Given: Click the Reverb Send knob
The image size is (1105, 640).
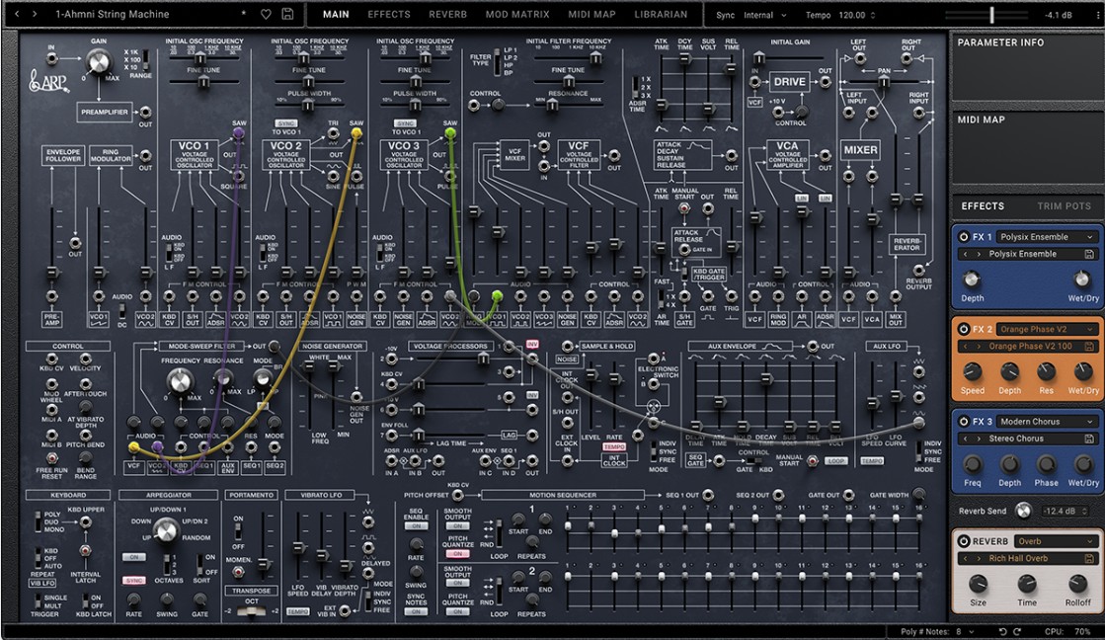Looking at the screenshot, I should coord(1023,511).
